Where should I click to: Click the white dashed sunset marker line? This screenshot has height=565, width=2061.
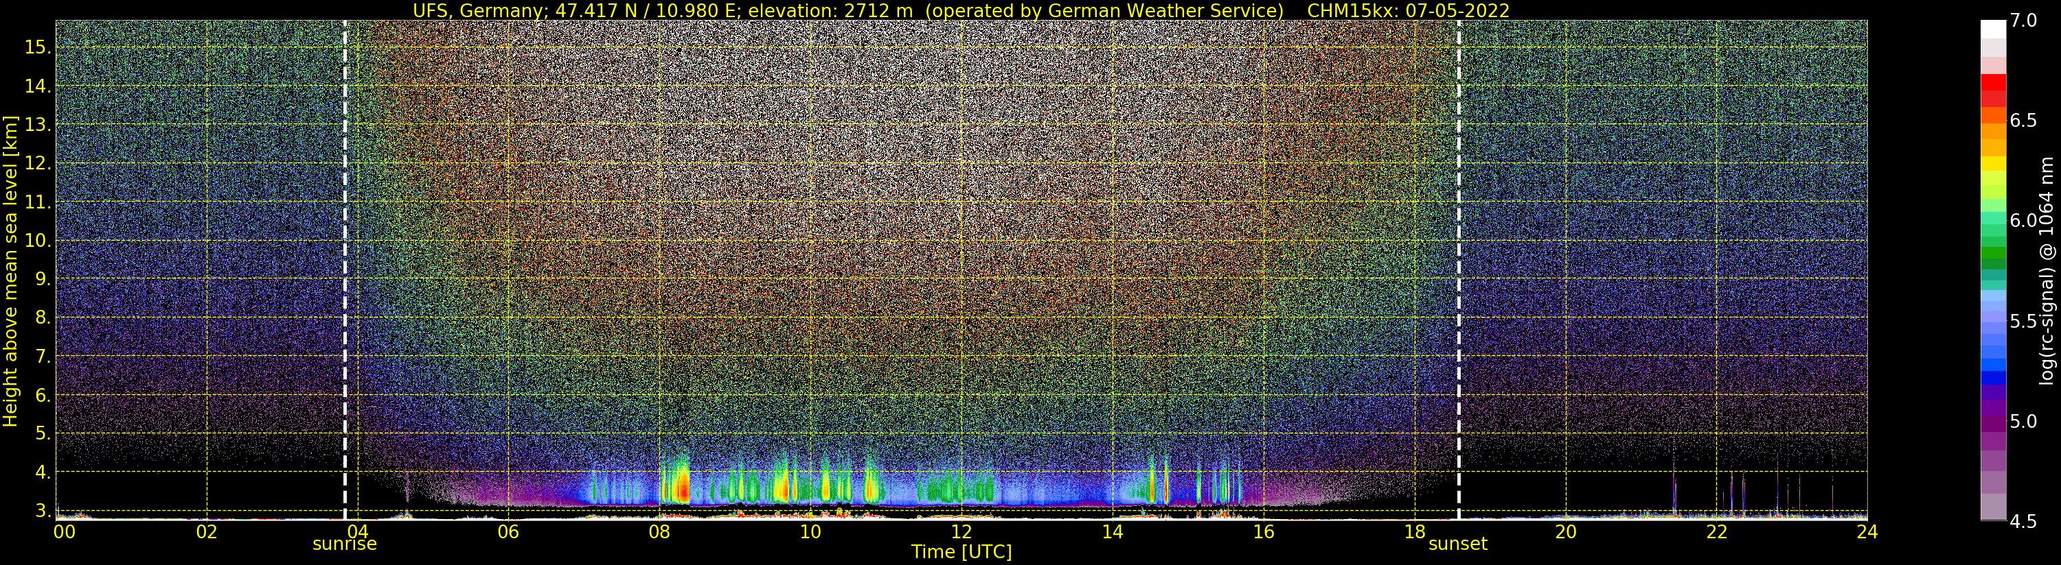[1459, 270]
